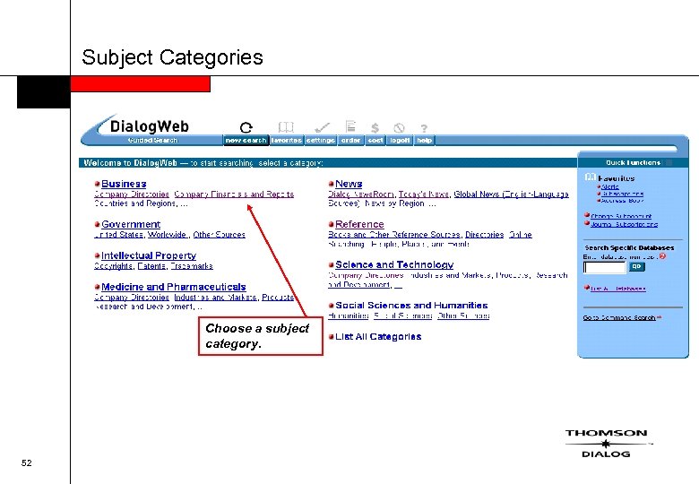Open the order tab
The height and width of the screenshot is (484, 699).
tap(350, 141)
